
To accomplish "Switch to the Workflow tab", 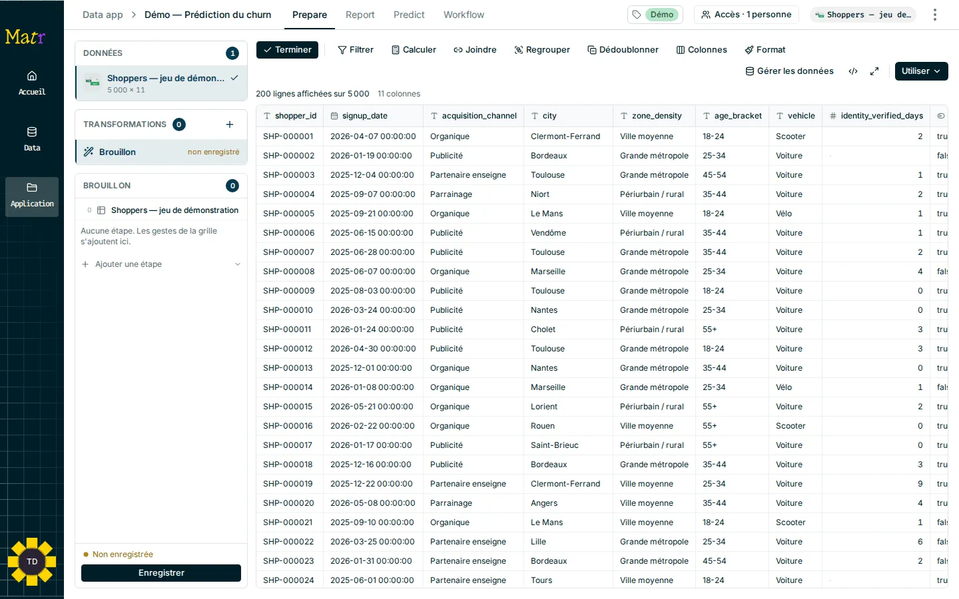I will coord(464,15).
